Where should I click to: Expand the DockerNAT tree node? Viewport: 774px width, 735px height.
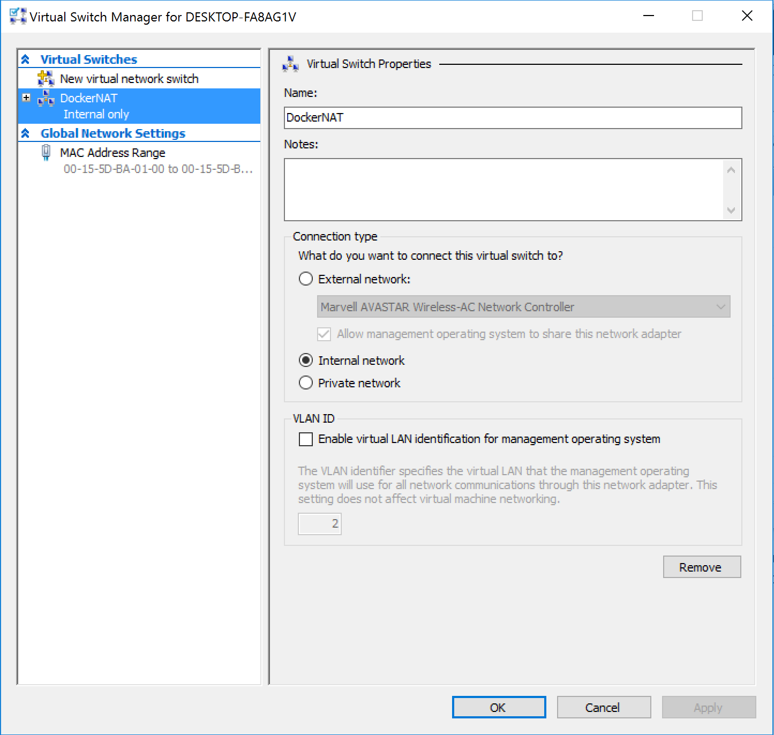coord(26,97)
